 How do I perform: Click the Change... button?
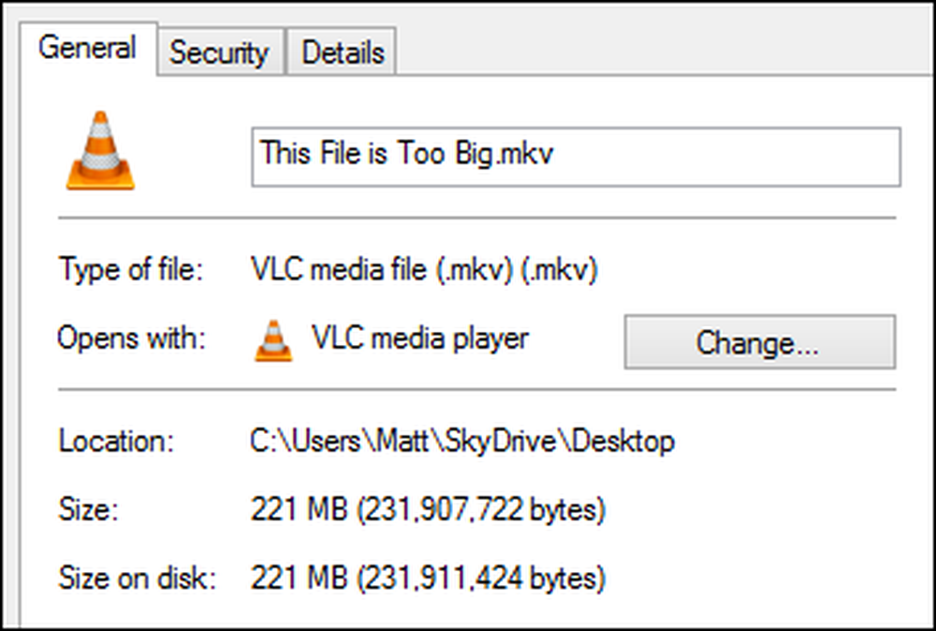759,342
